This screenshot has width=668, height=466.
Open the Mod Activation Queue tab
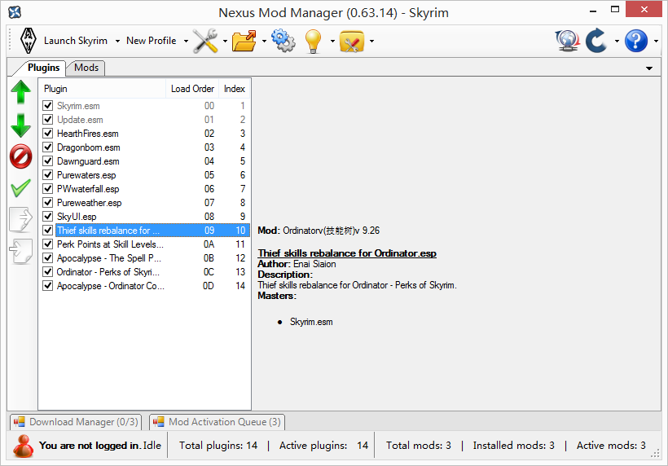(217, 422)
